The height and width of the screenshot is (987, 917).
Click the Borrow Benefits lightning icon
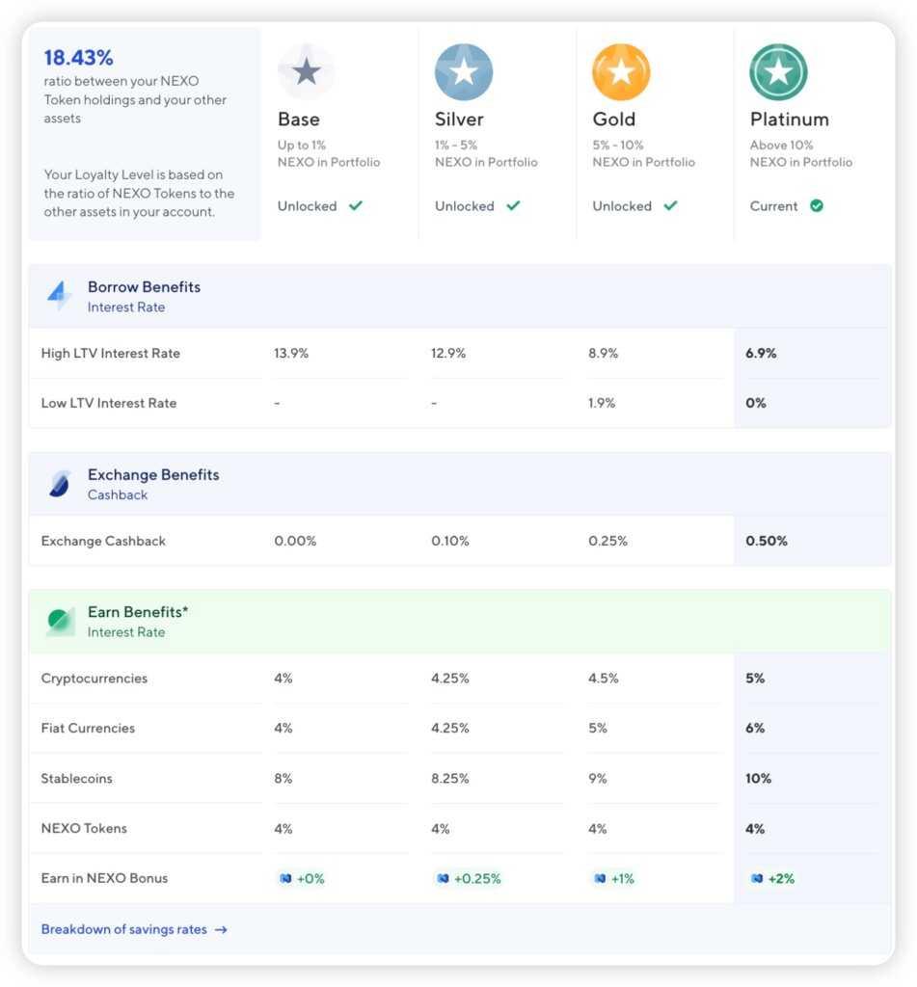tap(59, 295)
